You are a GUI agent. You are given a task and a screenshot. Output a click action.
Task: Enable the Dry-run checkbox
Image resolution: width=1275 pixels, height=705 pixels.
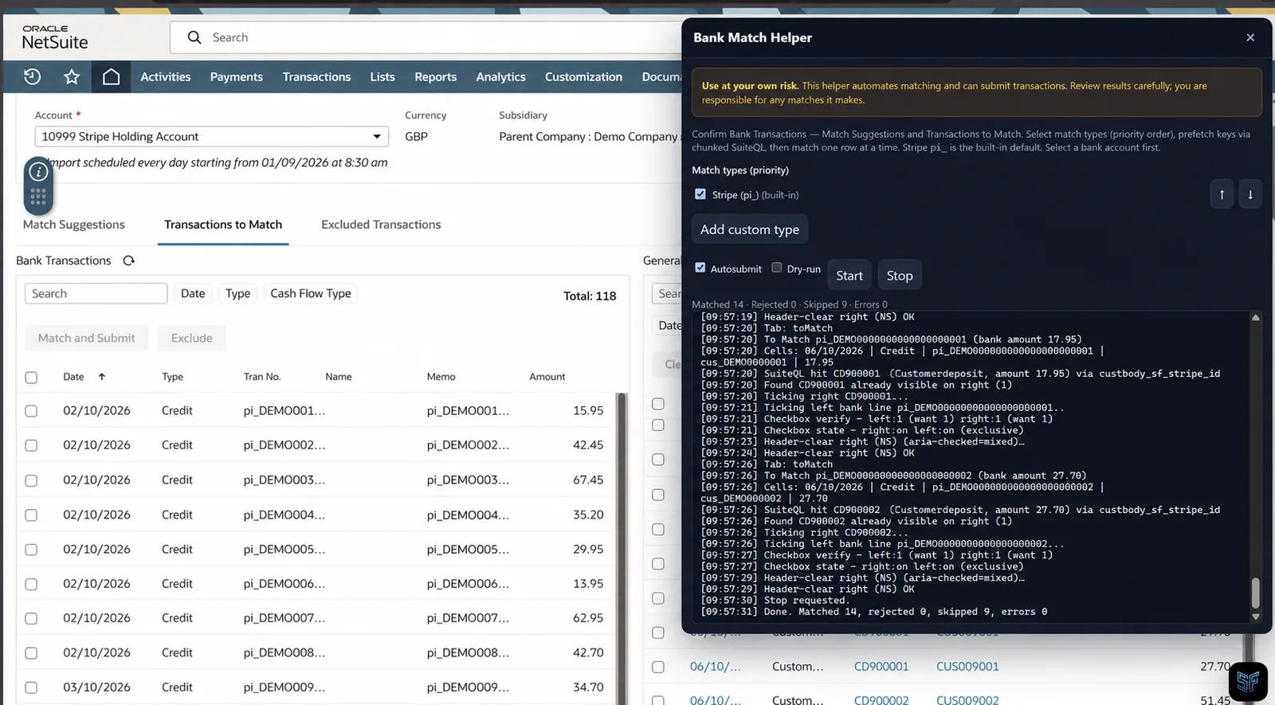tap(777, 268)
